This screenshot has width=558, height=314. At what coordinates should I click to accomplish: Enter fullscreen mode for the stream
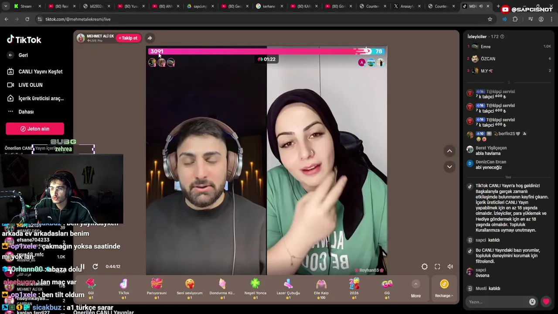click(437, 266)
